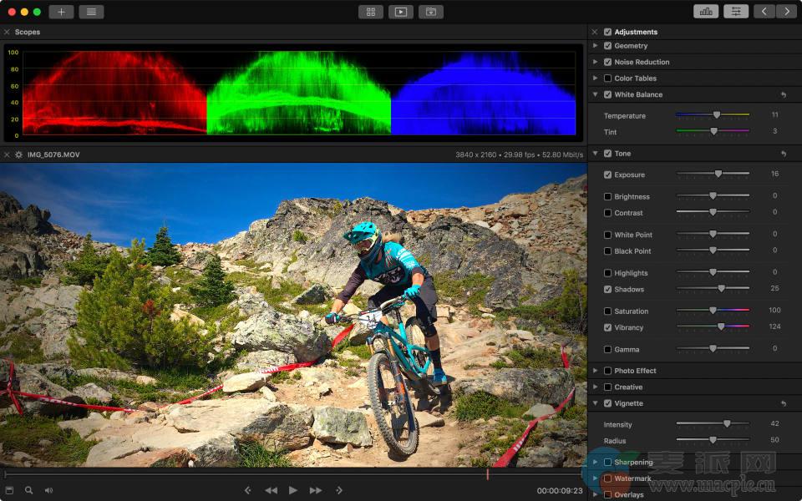Enable the Brightness checkbox
The image size is (802, 501).
(607, 197)
